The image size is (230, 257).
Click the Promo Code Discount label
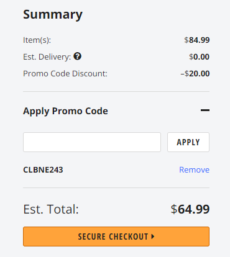coord(65,73)
